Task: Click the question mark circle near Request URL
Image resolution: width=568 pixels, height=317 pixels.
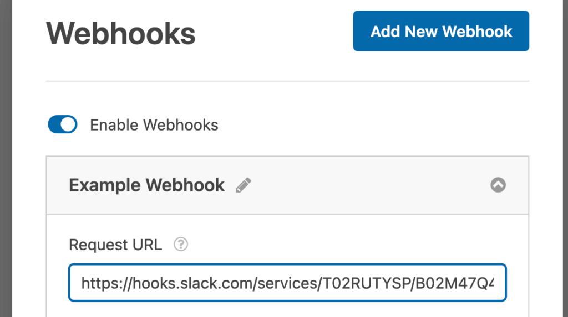Action: [x=181, y=245]
